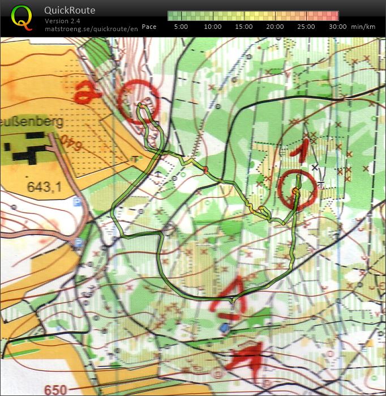Screen dimensions: 386x396
Task: Click the blue square symbol below start triangle
Action: point(224,327)
